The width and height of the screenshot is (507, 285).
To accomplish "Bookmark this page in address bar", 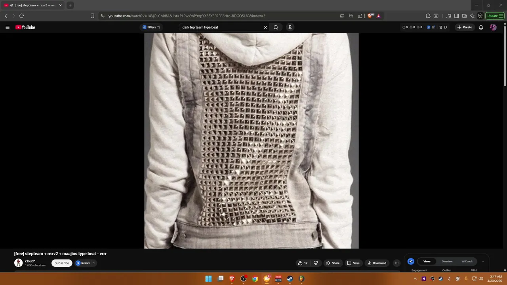I will coord(92,16).
